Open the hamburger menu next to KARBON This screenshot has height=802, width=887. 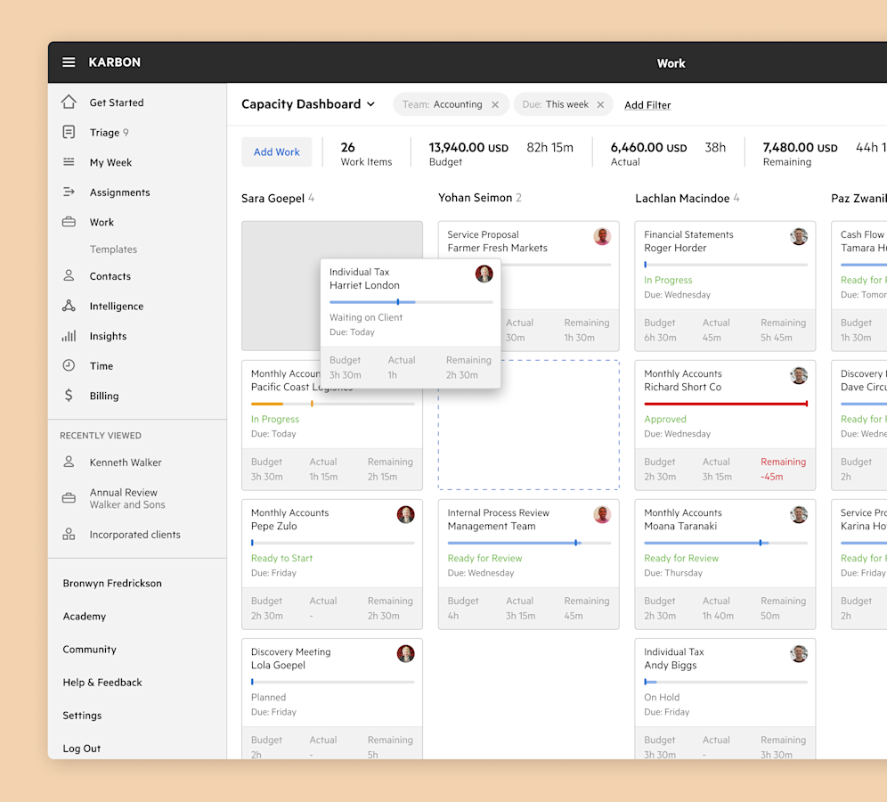[x=69, y=62]
